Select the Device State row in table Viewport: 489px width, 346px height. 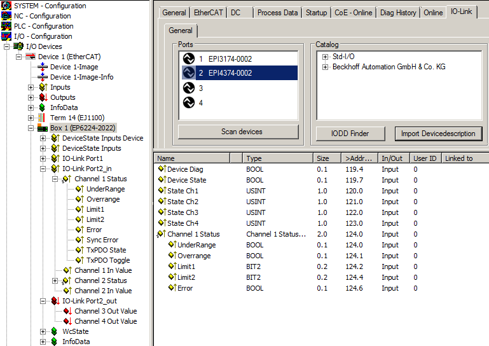[x=320, y=180]
